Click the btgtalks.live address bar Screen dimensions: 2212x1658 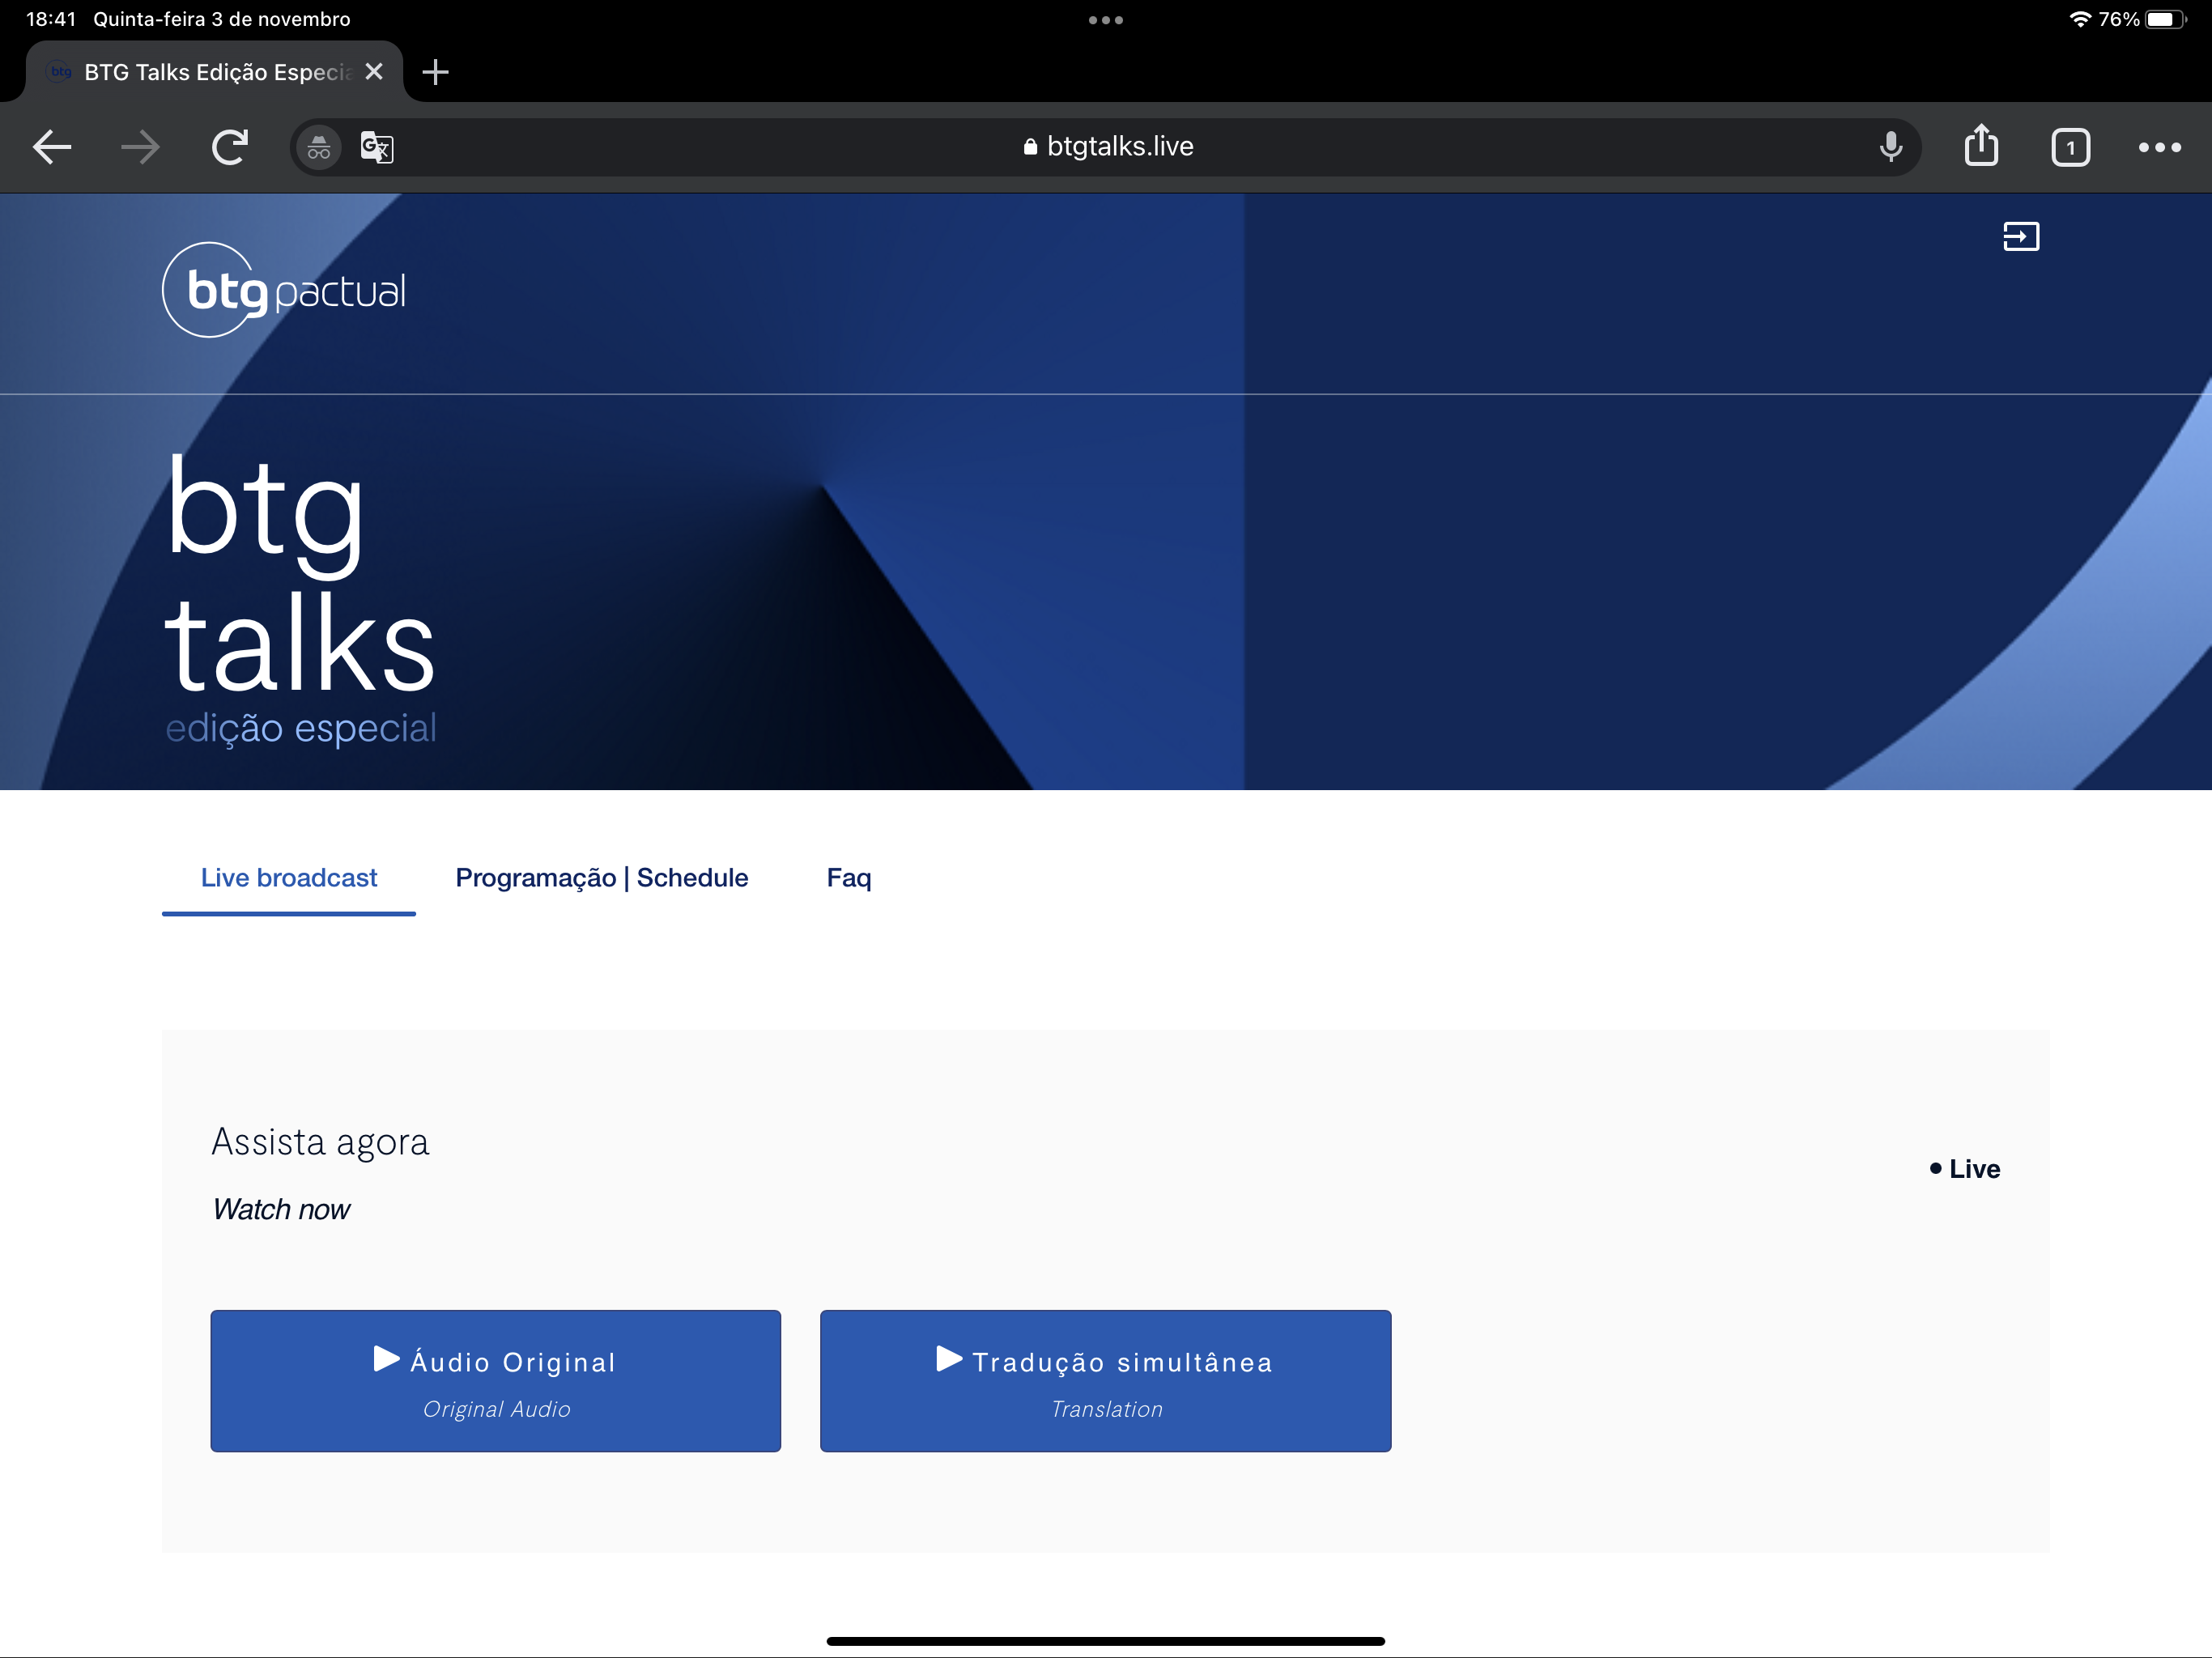coord(1108,147)
